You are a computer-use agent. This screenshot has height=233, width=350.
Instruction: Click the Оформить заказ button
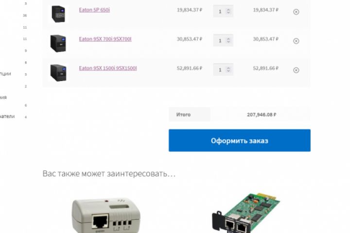point(240,140)
